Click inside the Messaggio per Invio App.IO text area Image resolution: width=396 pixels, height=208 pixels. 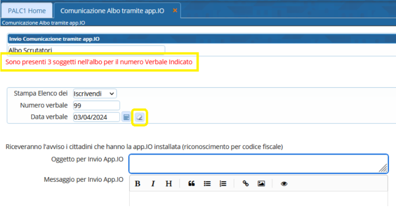[259, 199]
